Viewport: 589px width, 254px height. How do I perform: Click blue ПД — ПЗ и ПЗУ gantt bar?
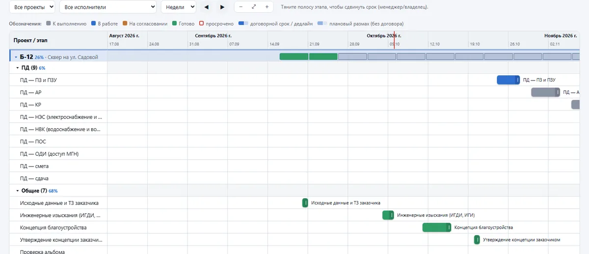509,80
